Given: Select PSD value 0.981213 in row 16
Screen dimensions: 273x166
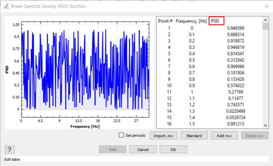Looking at the screenshot, I should [x=236, y=124].
